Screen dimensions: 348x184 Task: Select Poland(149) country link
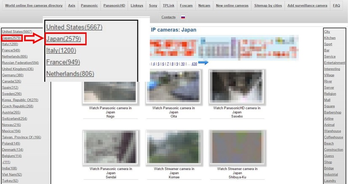coord(11,144)
